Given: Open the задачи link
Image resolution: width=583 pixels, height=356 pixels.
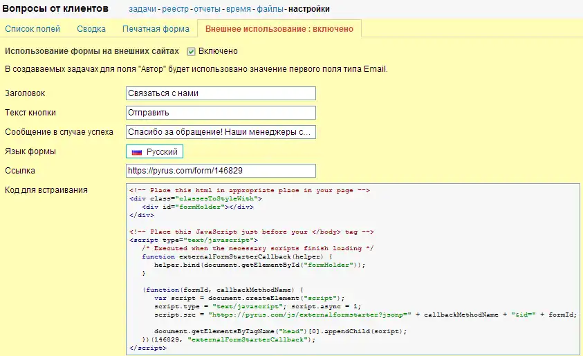Looking at the screenshot, I should point(142,9).
